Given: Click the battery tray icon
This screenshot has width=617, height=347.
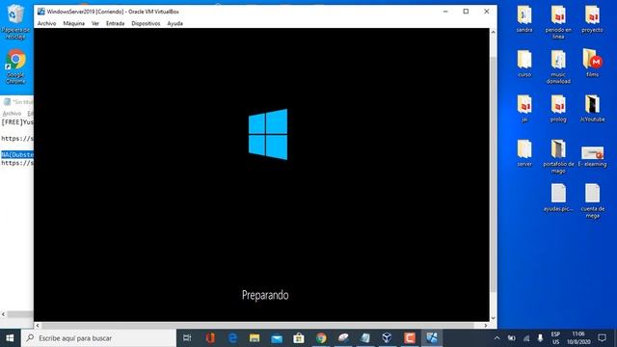Looking at the screenshot, I should [512, 338].
